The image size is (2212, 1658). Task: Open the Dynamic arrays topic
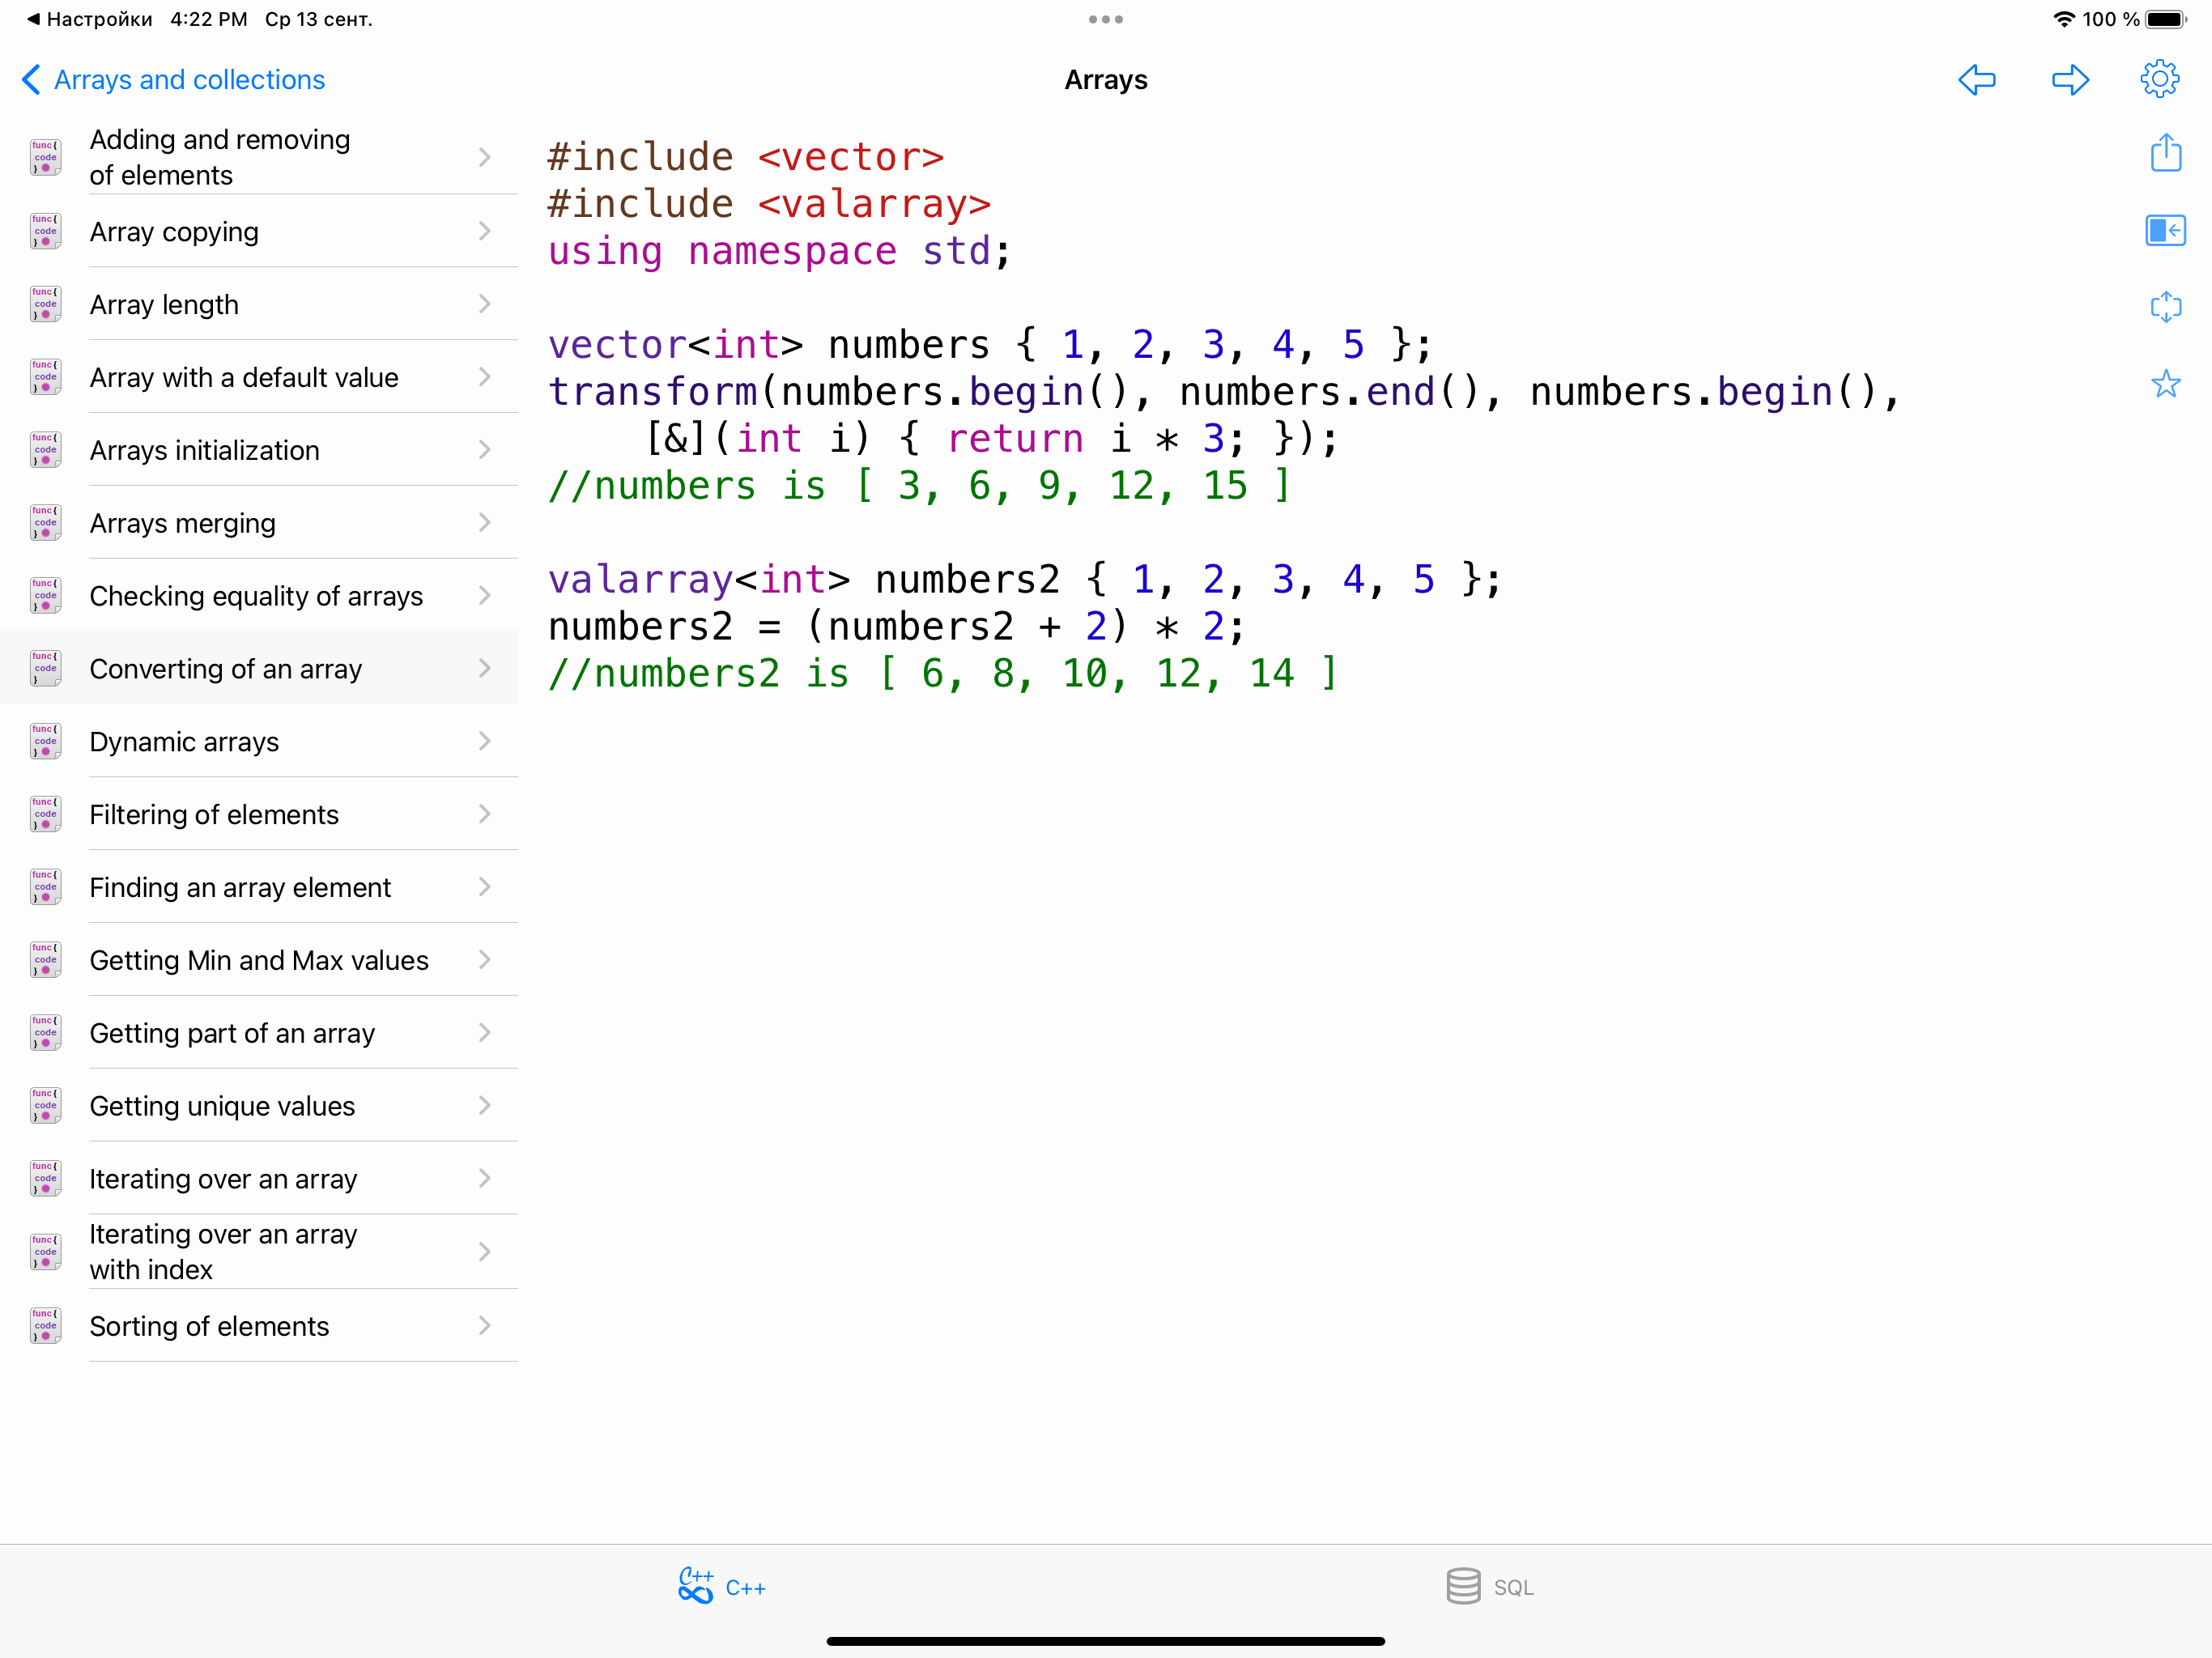[259, 741]
